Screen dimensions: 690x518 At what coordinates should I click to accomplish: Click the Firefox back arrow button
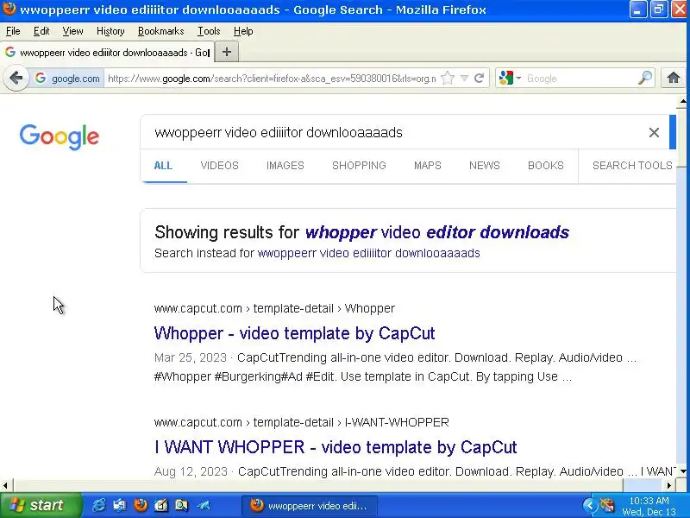coord(16,79)
